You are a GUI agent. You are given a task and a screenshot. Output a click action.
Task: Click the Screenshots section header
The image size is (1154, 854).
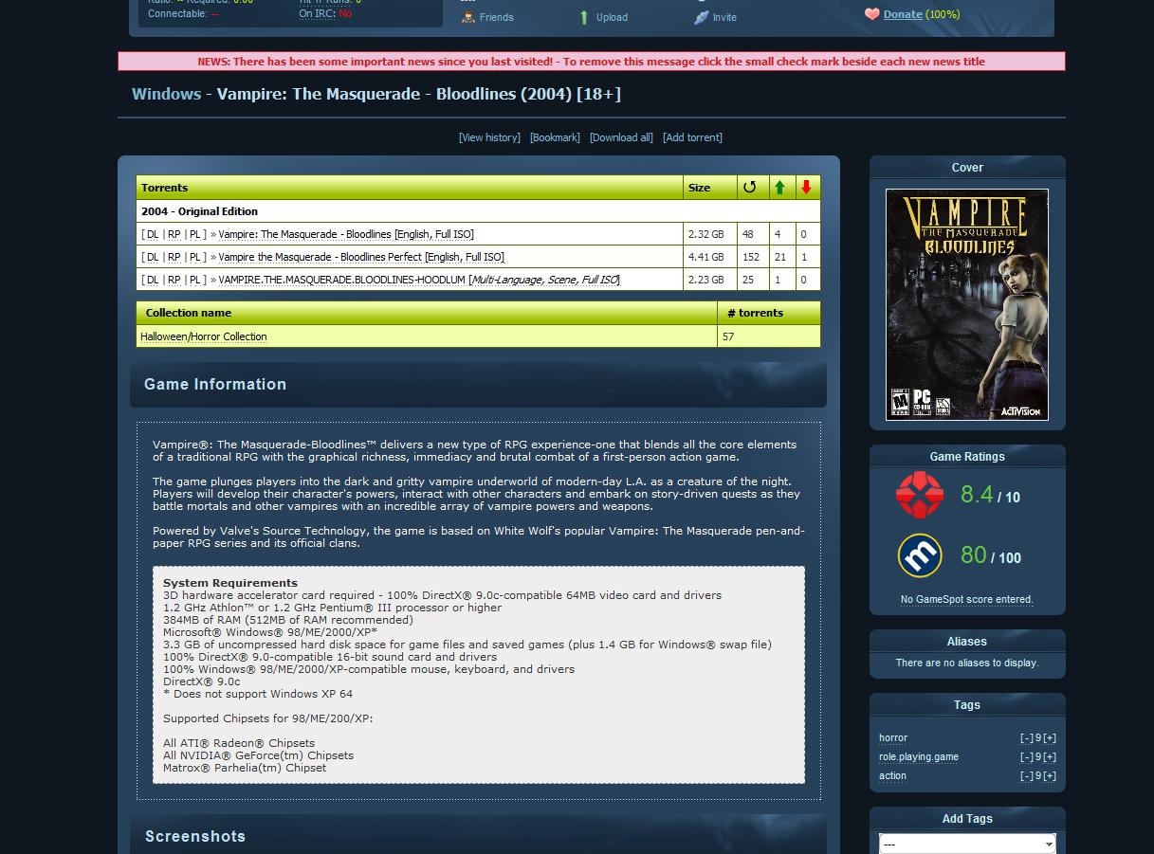click(478, 835)
